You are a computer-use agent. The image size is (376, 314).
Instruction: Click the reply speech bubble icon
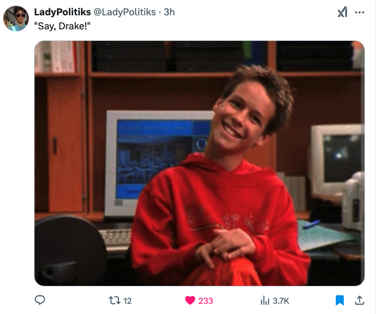pos(40,300)
